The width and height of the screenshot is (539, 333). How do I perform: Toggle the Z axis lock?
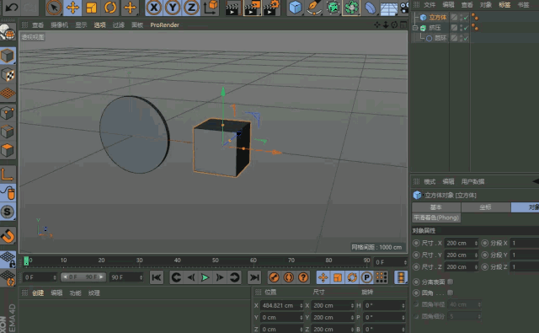(x=191, y=8)
